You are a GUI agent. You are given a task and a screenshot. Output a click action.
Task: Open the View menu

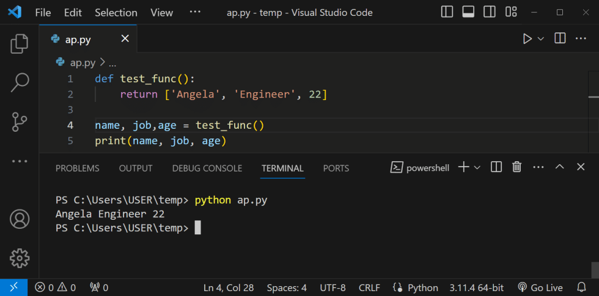[x=161, y=13]
